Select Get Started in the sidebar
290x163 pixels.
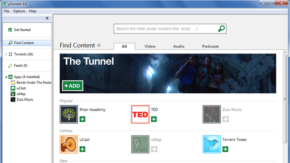22,30
